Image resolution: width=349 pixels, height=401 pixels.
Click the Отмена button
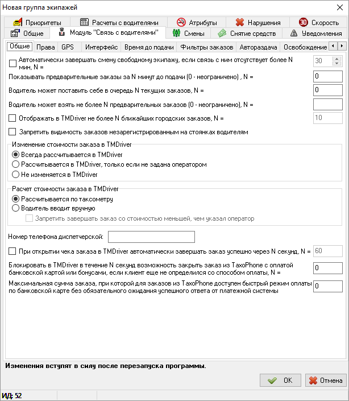tap(326, 381)
